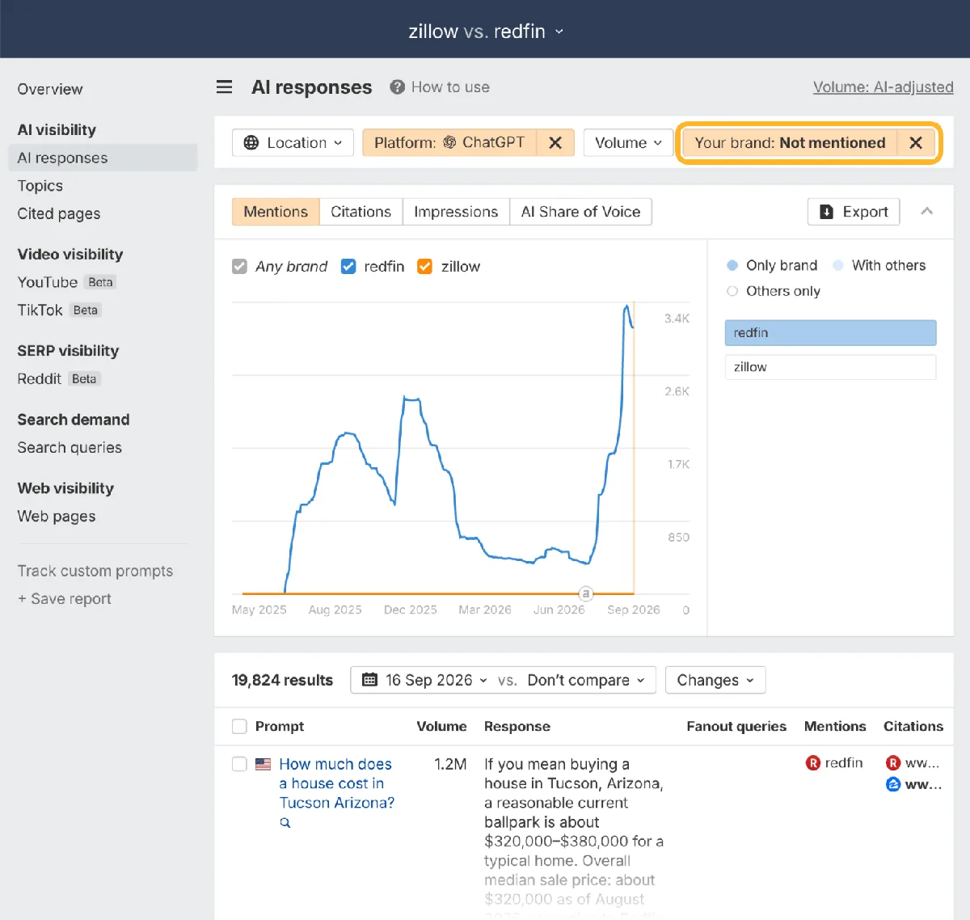Image resolution: width=970 pixels, height=920 pixels.
Task: Select the zillow bar in brand list
Action: coord(830,367)
